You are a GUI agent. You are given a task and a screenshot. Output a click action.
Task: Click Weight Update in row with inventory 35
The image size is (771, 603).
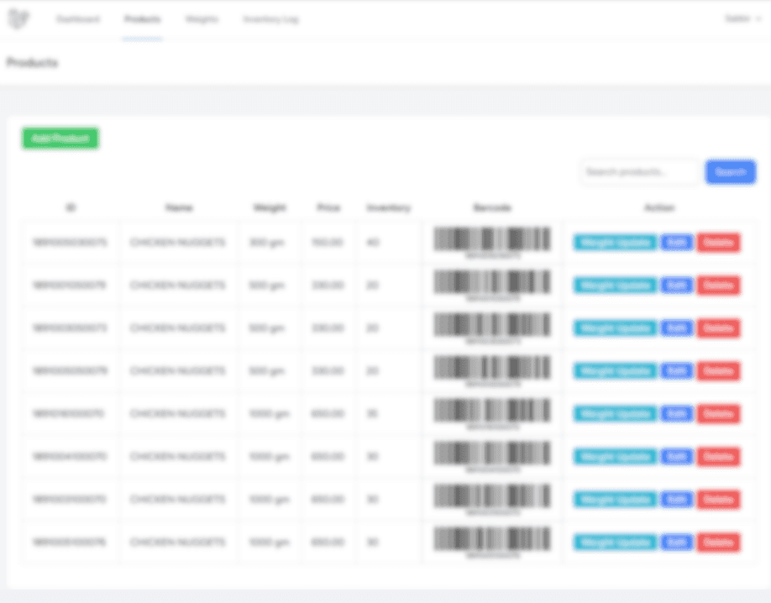(x=615, y=414)
